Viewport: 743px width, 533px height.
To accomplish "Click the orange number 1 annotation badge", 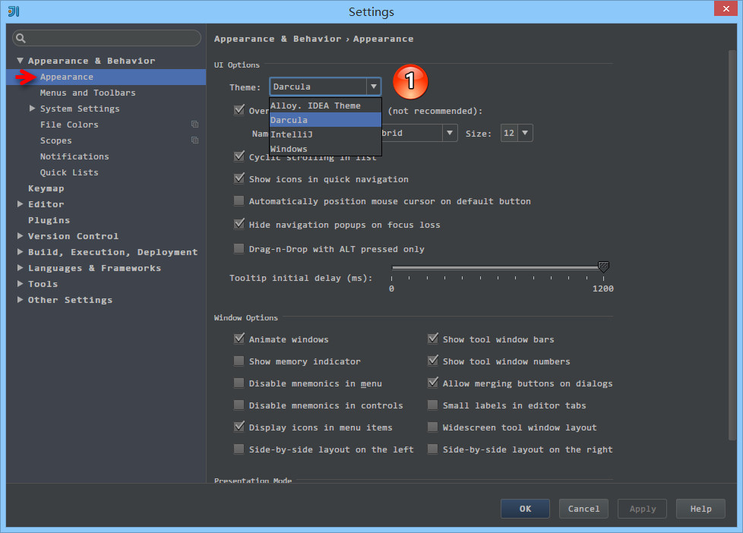I will coord(410,82).
